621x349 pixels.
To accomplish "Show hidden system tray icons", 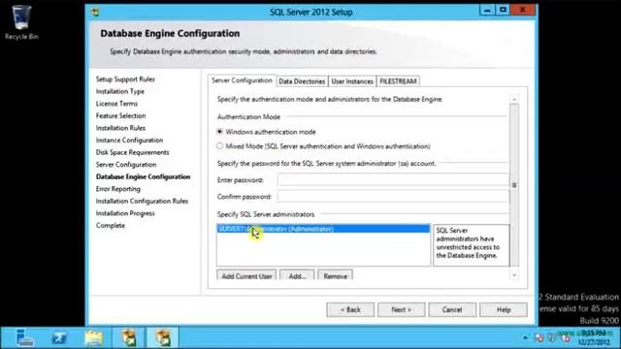I will click(x=525, y=337).
